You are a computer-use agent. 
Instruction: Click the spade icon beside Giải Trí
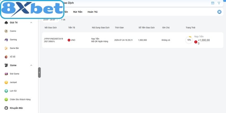[6, 23]
